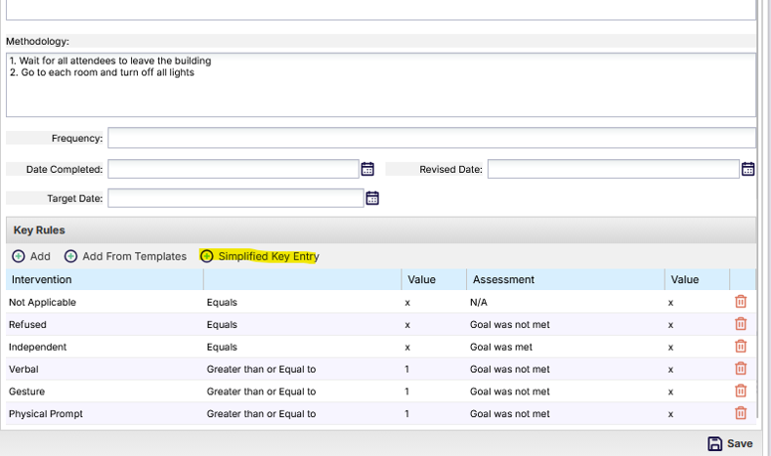
Task: Delete the Not Applicable key rule
Action: [741, 302]
